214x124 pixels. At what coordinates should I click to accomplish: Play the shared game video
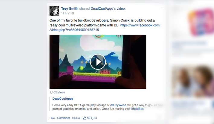click(98, 62)
